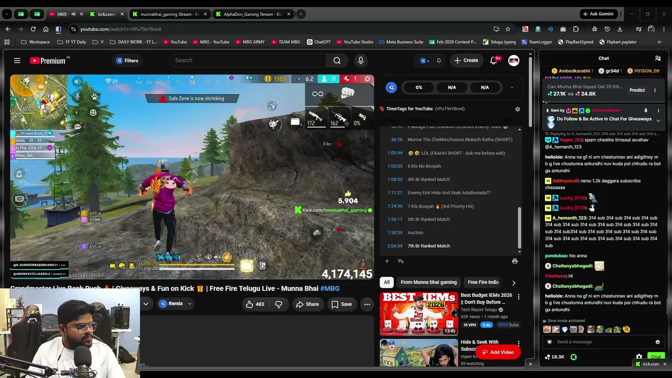Expand the channel dropdown beside the webcam
The image size is (672, 378).
[x=146, y=303]
